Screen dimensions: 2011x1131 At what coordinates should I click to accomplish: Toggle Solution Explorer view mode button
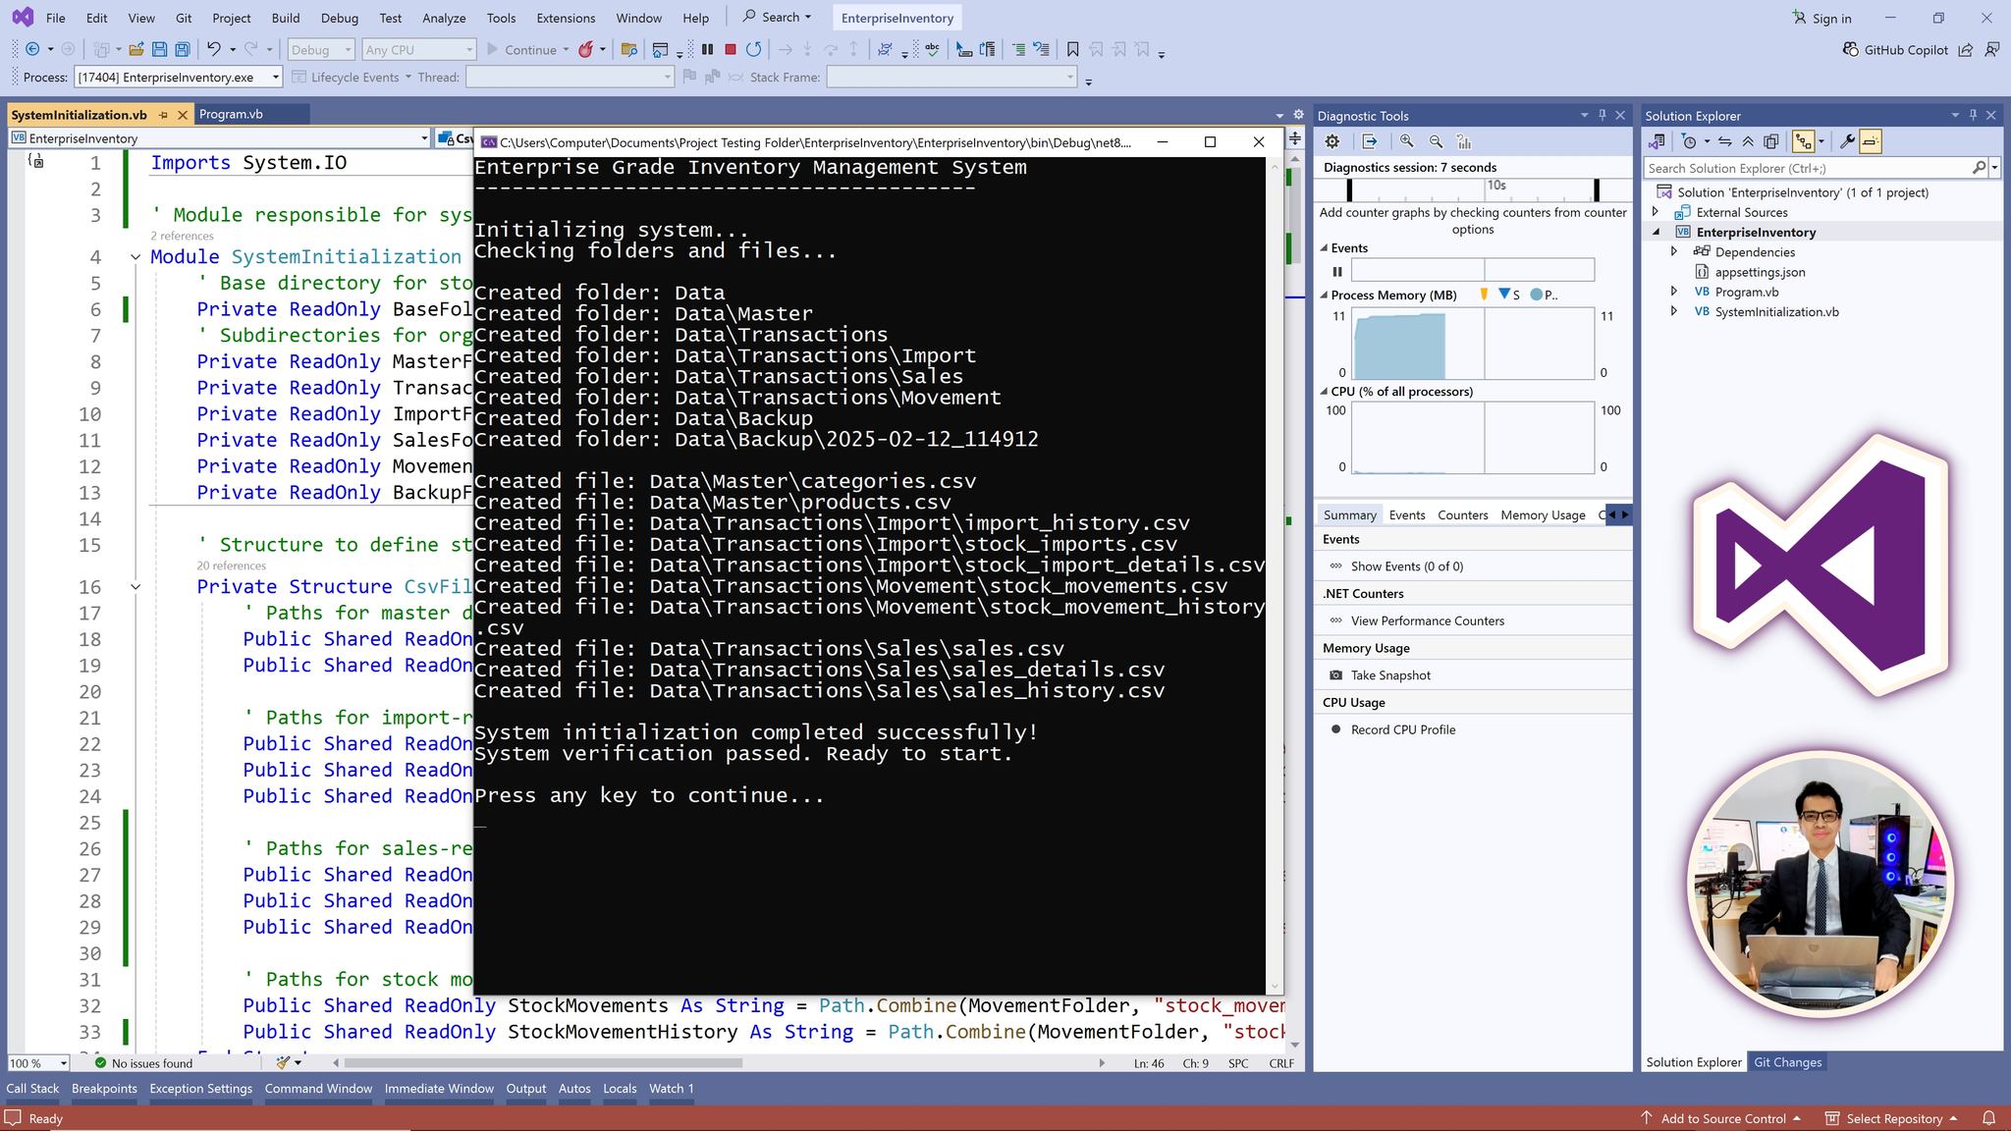pos(1803,141)
